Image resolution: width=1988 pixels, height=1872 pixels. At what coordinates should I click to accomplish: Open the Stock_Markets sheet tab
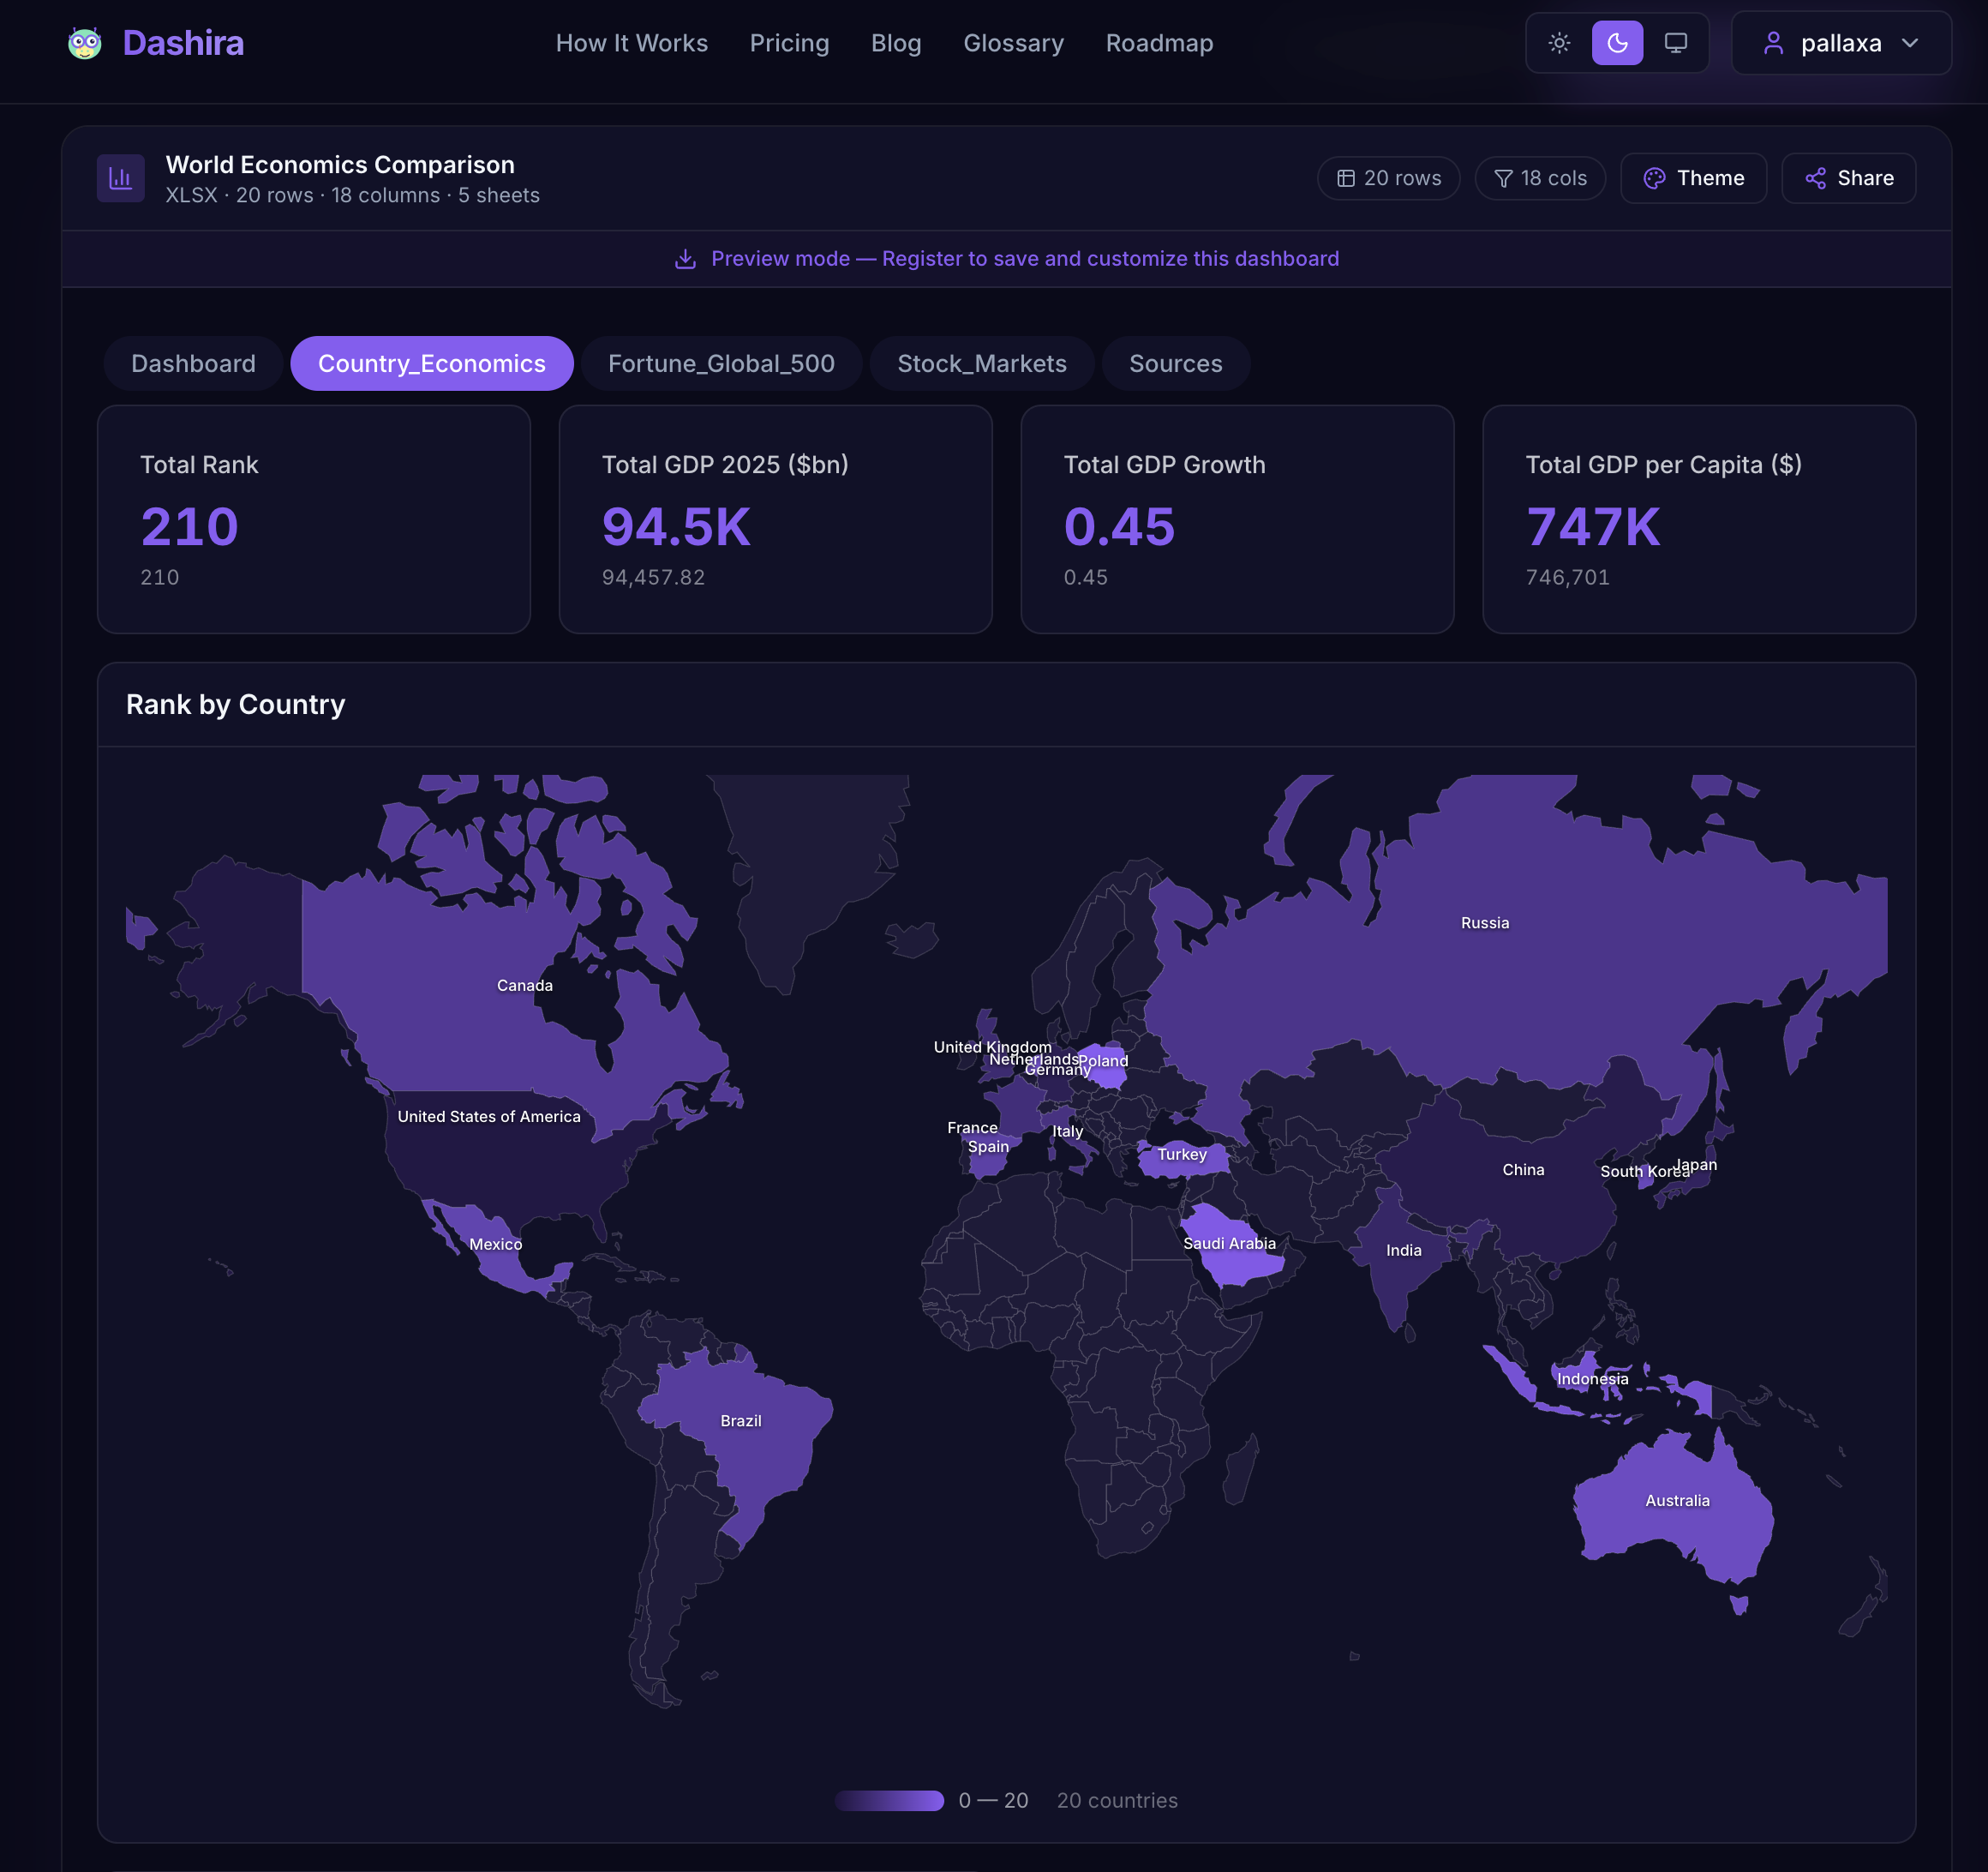pyautogui.click(x=981, y=363)
